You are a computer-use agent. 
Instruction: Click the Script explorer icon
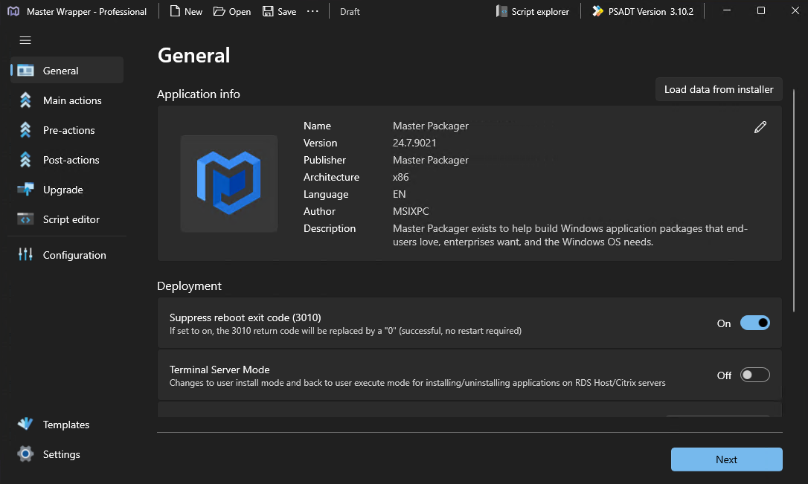(x=502, y=11)
